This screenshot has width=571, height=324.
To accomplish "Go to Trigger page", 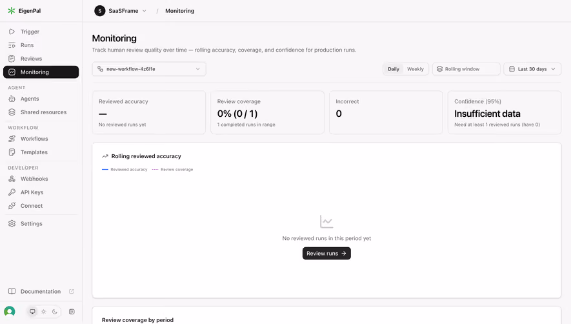I will [41, 32].
